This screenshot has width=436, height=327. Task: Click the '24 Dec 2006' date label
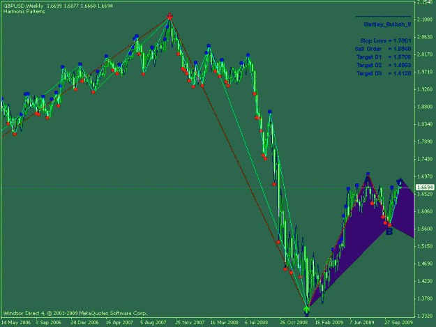click(84, 323)
